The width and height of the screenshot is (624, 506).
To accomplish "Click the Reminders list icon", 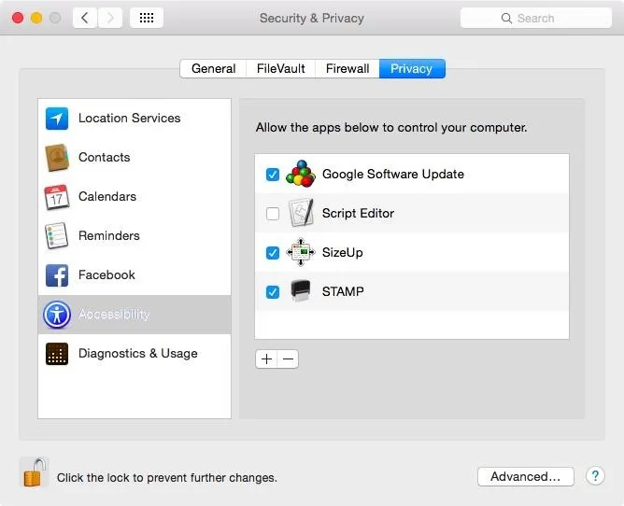I will (56, 236).
